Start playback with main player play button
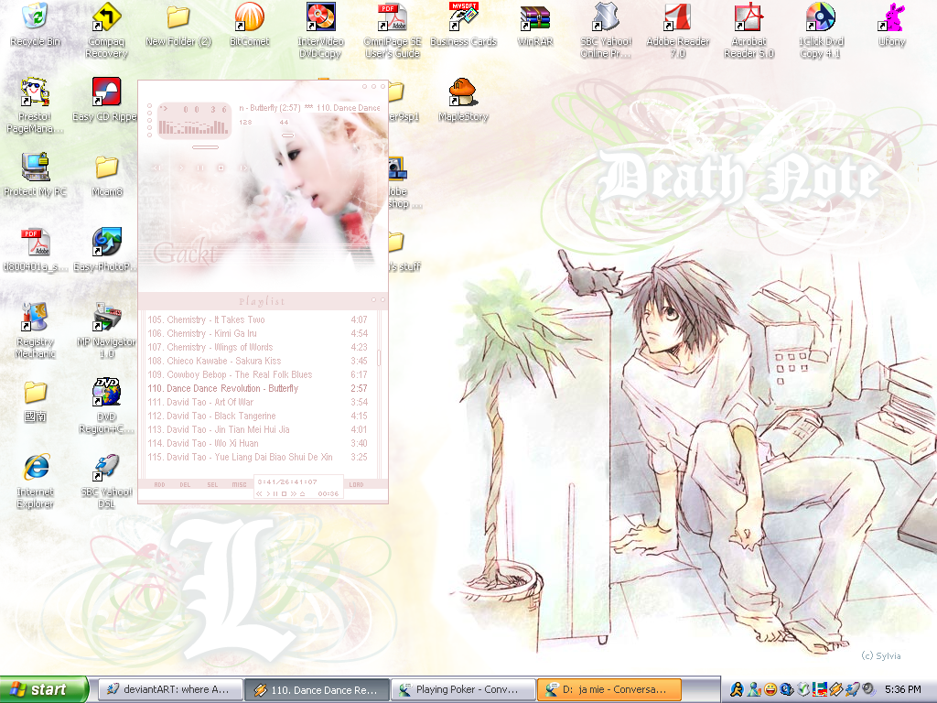937x703 pixels. [180, 168]
